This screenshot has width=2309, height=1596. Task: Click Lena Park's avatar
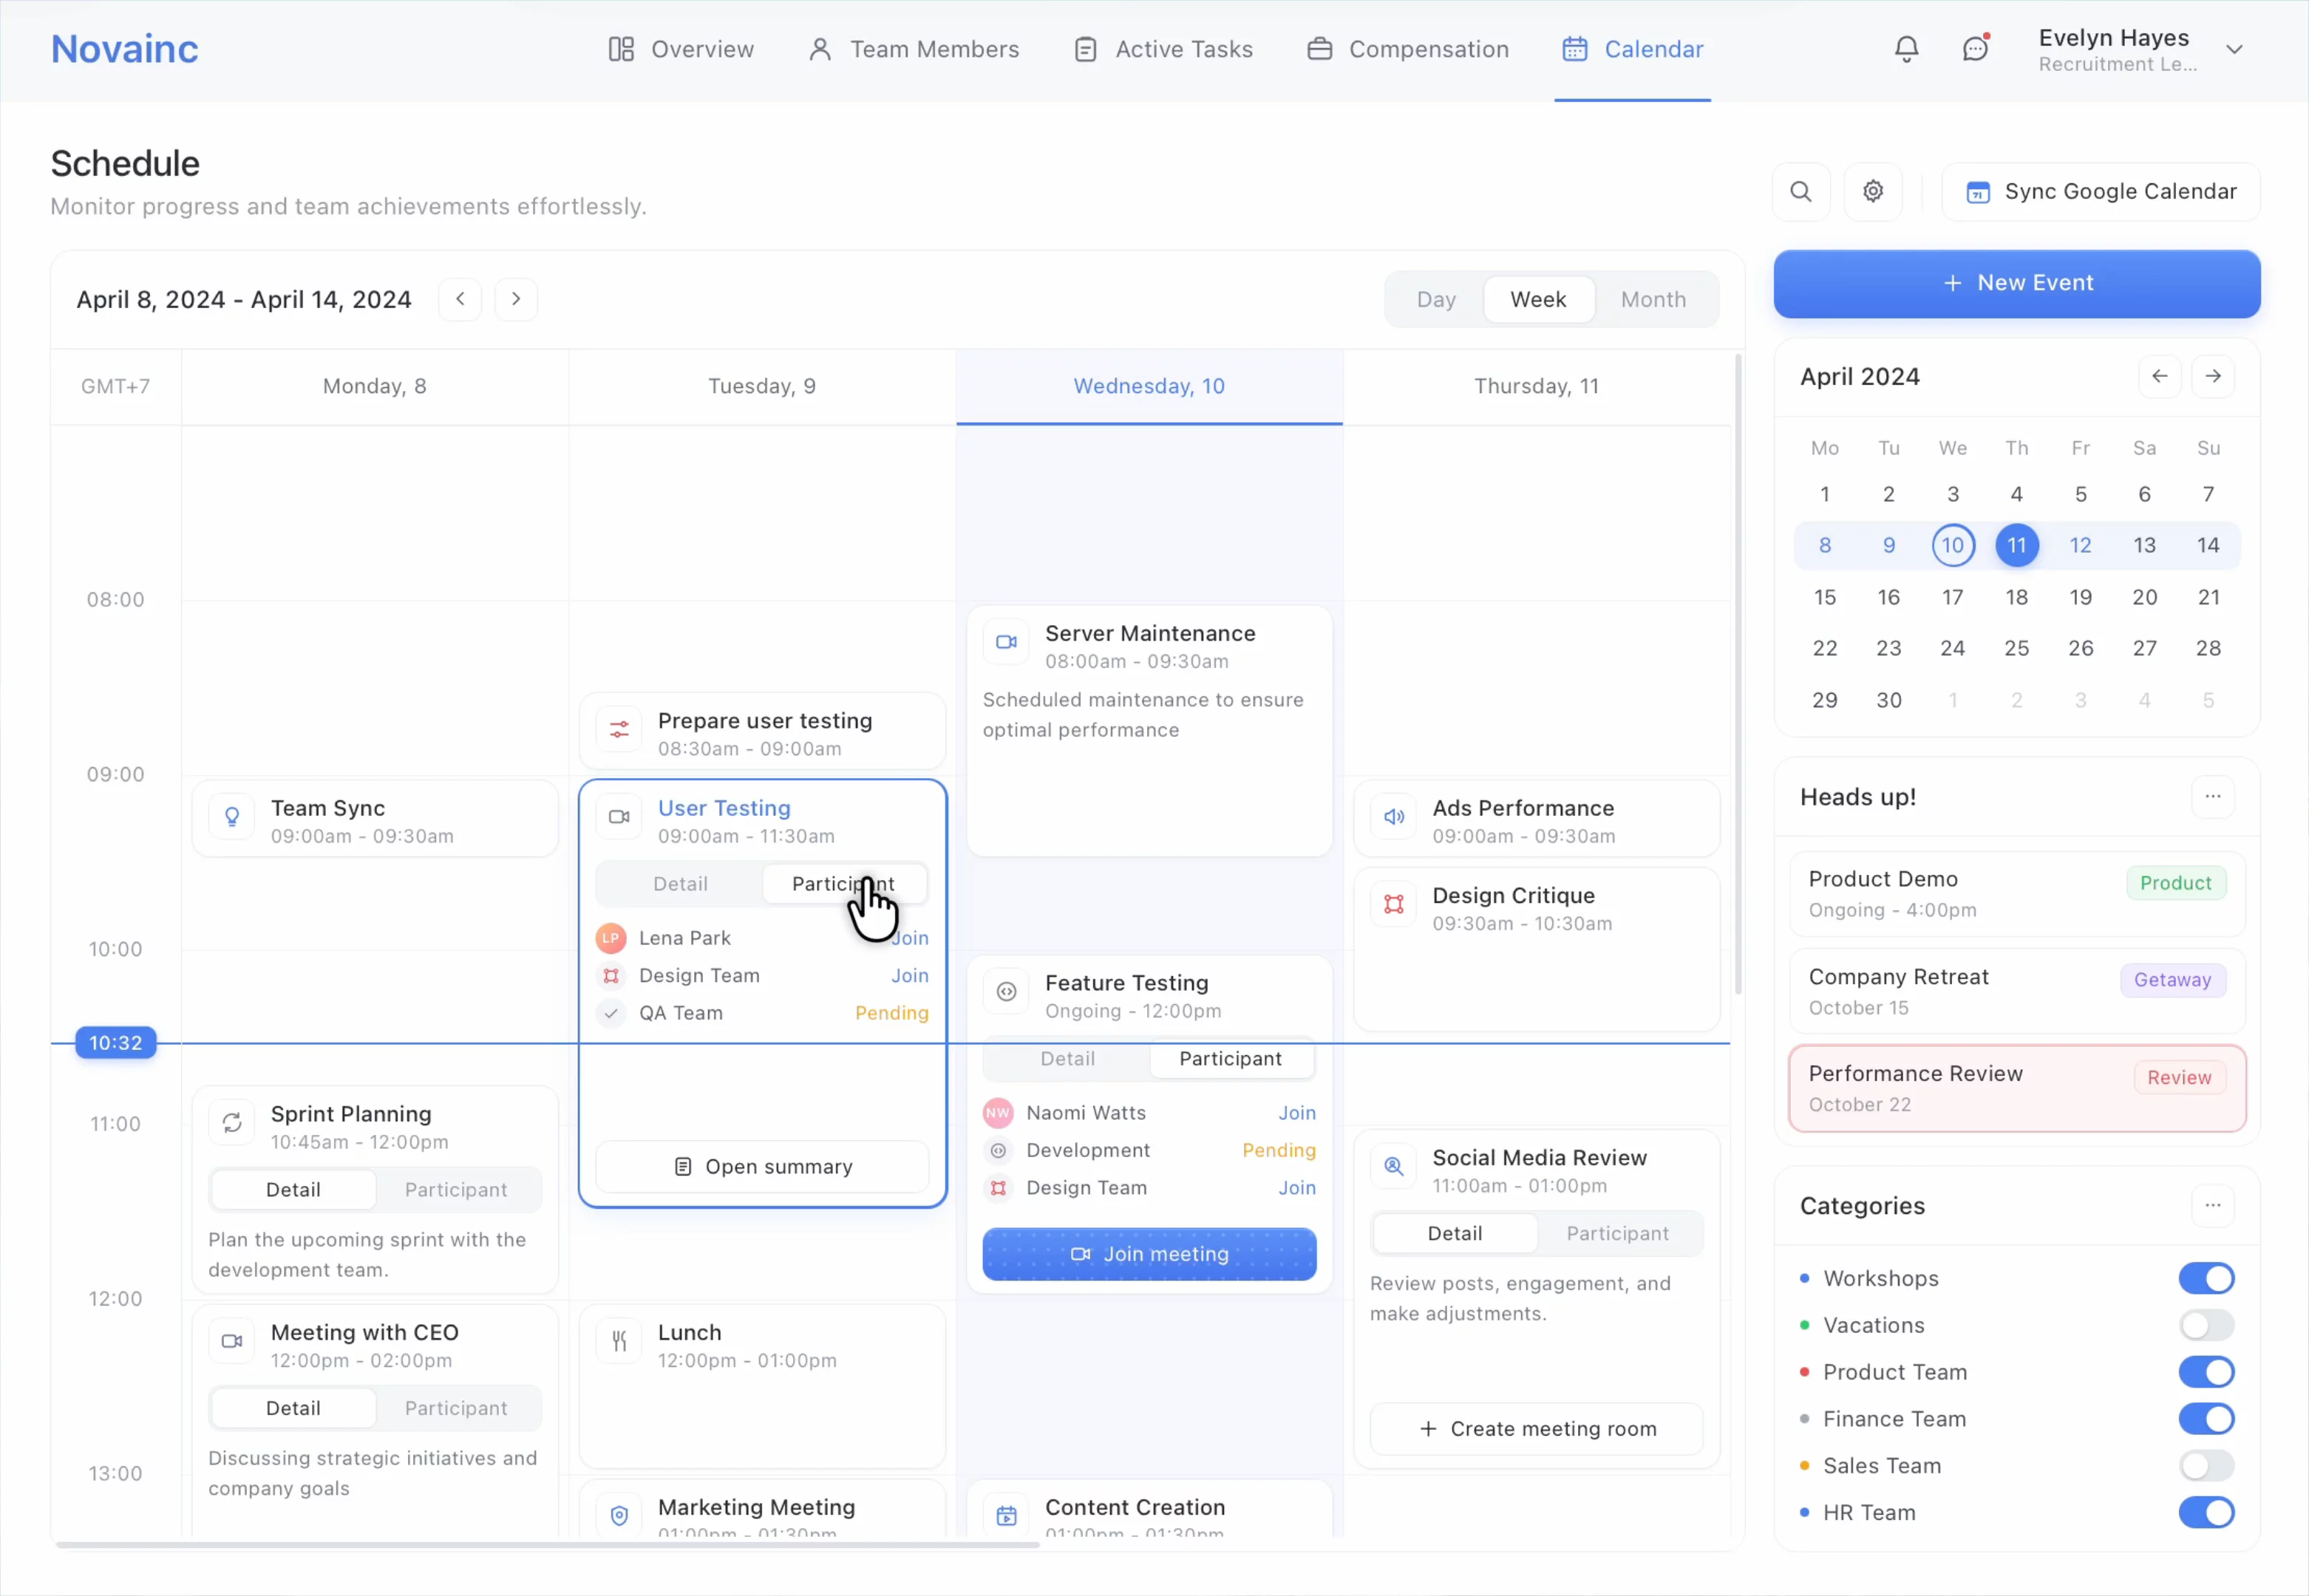610,938
